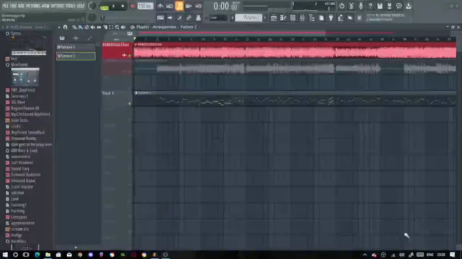The width and height of the screenshot is (462, 259).
Task: Toggle the metronome icon
Action: click(160, 6)
